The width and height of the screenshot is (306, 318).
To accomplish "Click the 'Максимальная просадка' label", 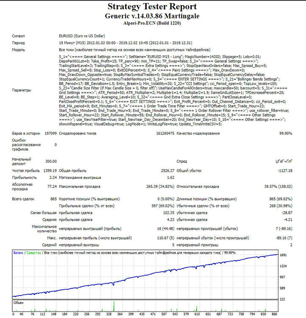I will pyautogui.click(x=80, y=187).
